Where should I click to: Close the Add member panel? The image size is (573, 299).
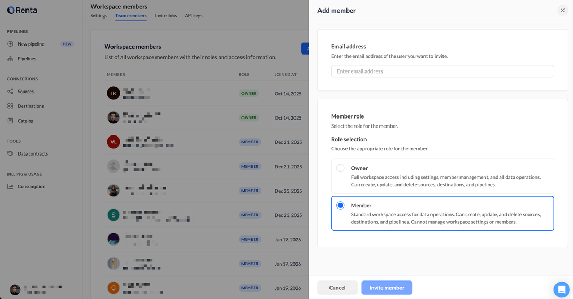tap(562, 11)
